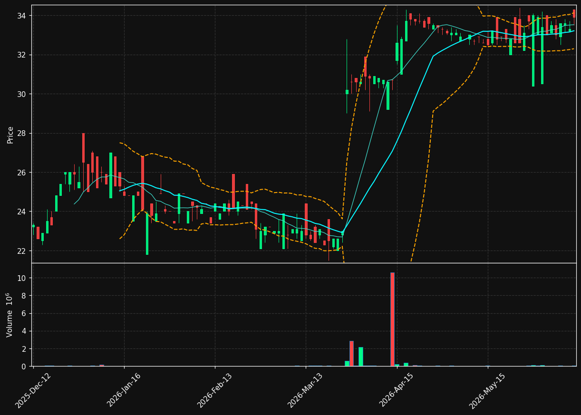
Task: Click the red volume bar near 3 million
Action: pos(351,353)
